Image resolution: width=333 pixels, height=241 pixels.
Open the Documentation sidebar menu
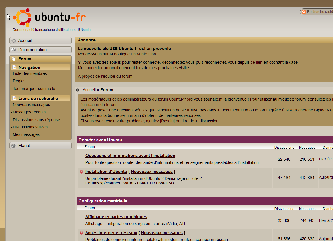click(x=41, y=50)
